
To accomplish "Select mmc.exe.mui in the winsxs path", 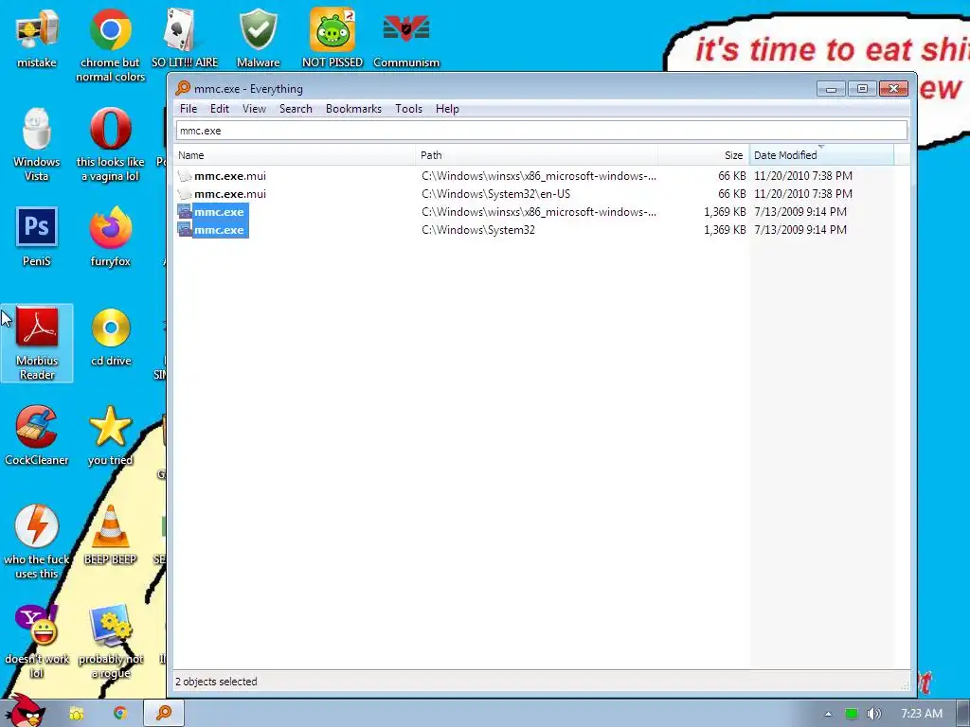I will pos(230,176).
